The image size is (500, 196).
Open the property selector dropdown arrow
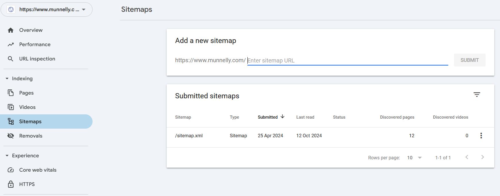(84, 9)
